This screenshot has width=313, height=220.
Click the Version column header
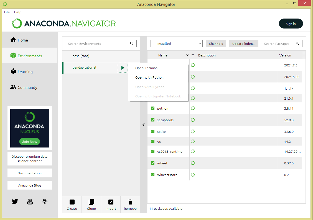point(285,55)
